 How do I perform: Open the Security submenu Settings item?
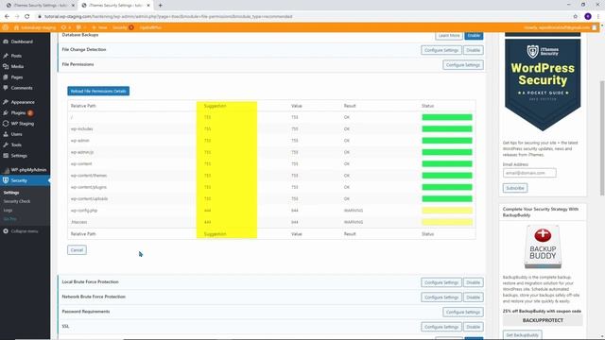pos(11,193)
